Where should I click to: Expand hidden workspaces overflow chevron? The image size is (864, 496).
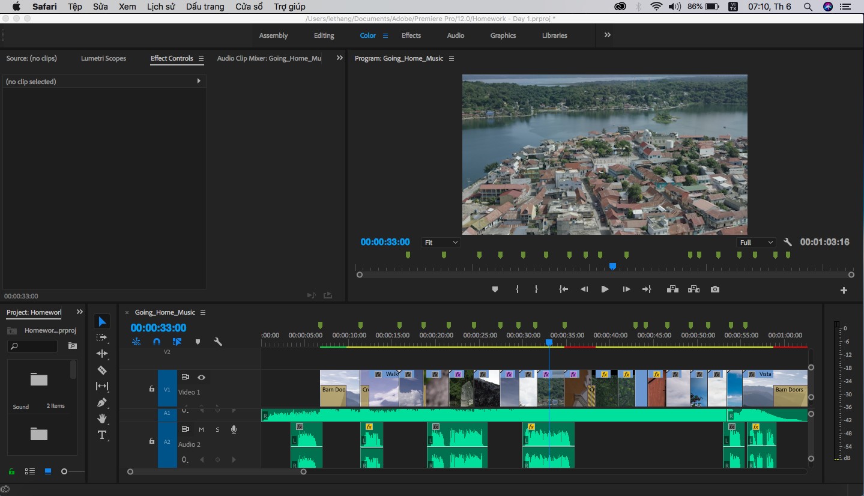pyautogui.click(x=607, y=35)
